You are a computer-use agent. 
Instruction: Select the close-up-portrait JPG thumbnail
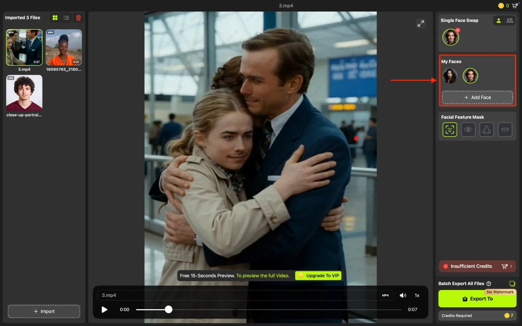(x=24, y=93)
